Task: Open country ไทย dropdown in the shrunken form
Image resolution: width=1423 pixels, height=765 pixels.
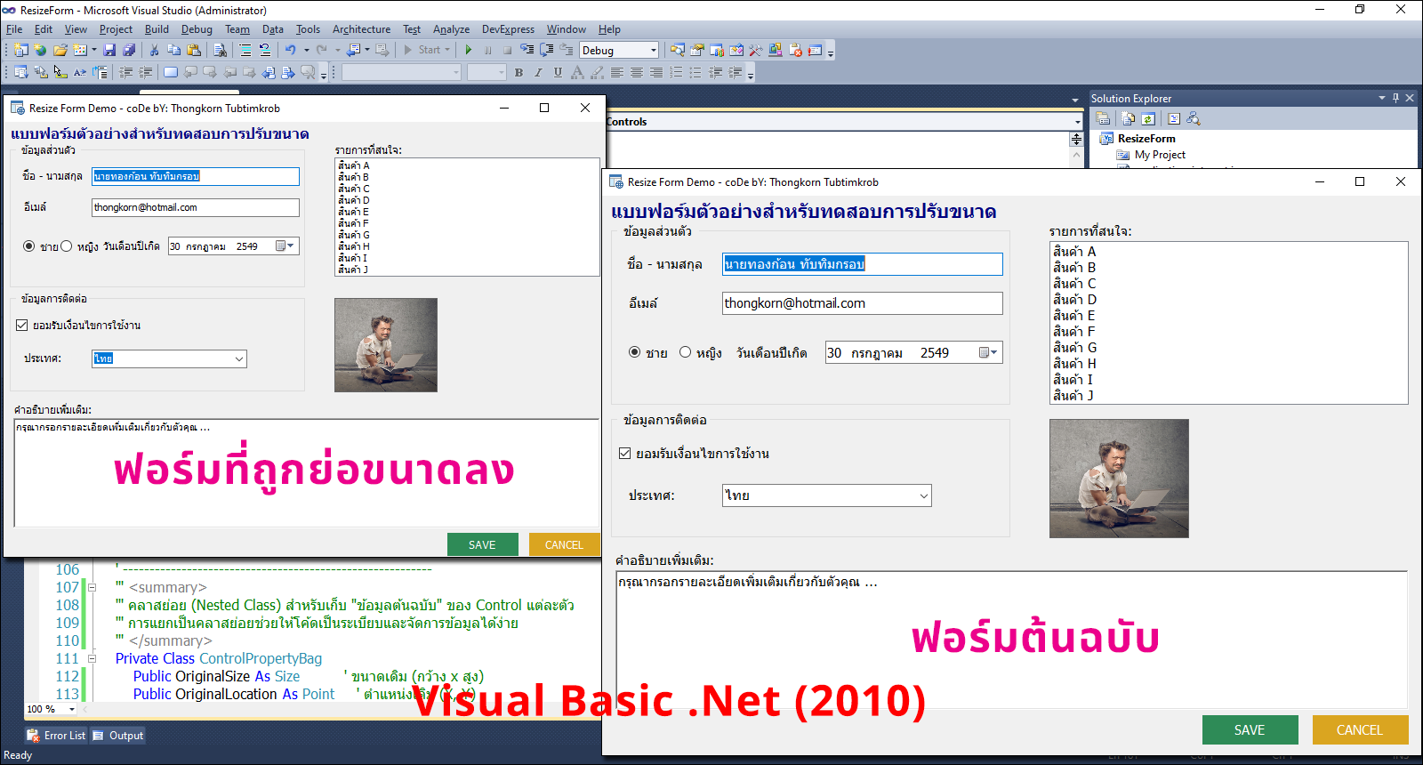Action: (239, 358)
